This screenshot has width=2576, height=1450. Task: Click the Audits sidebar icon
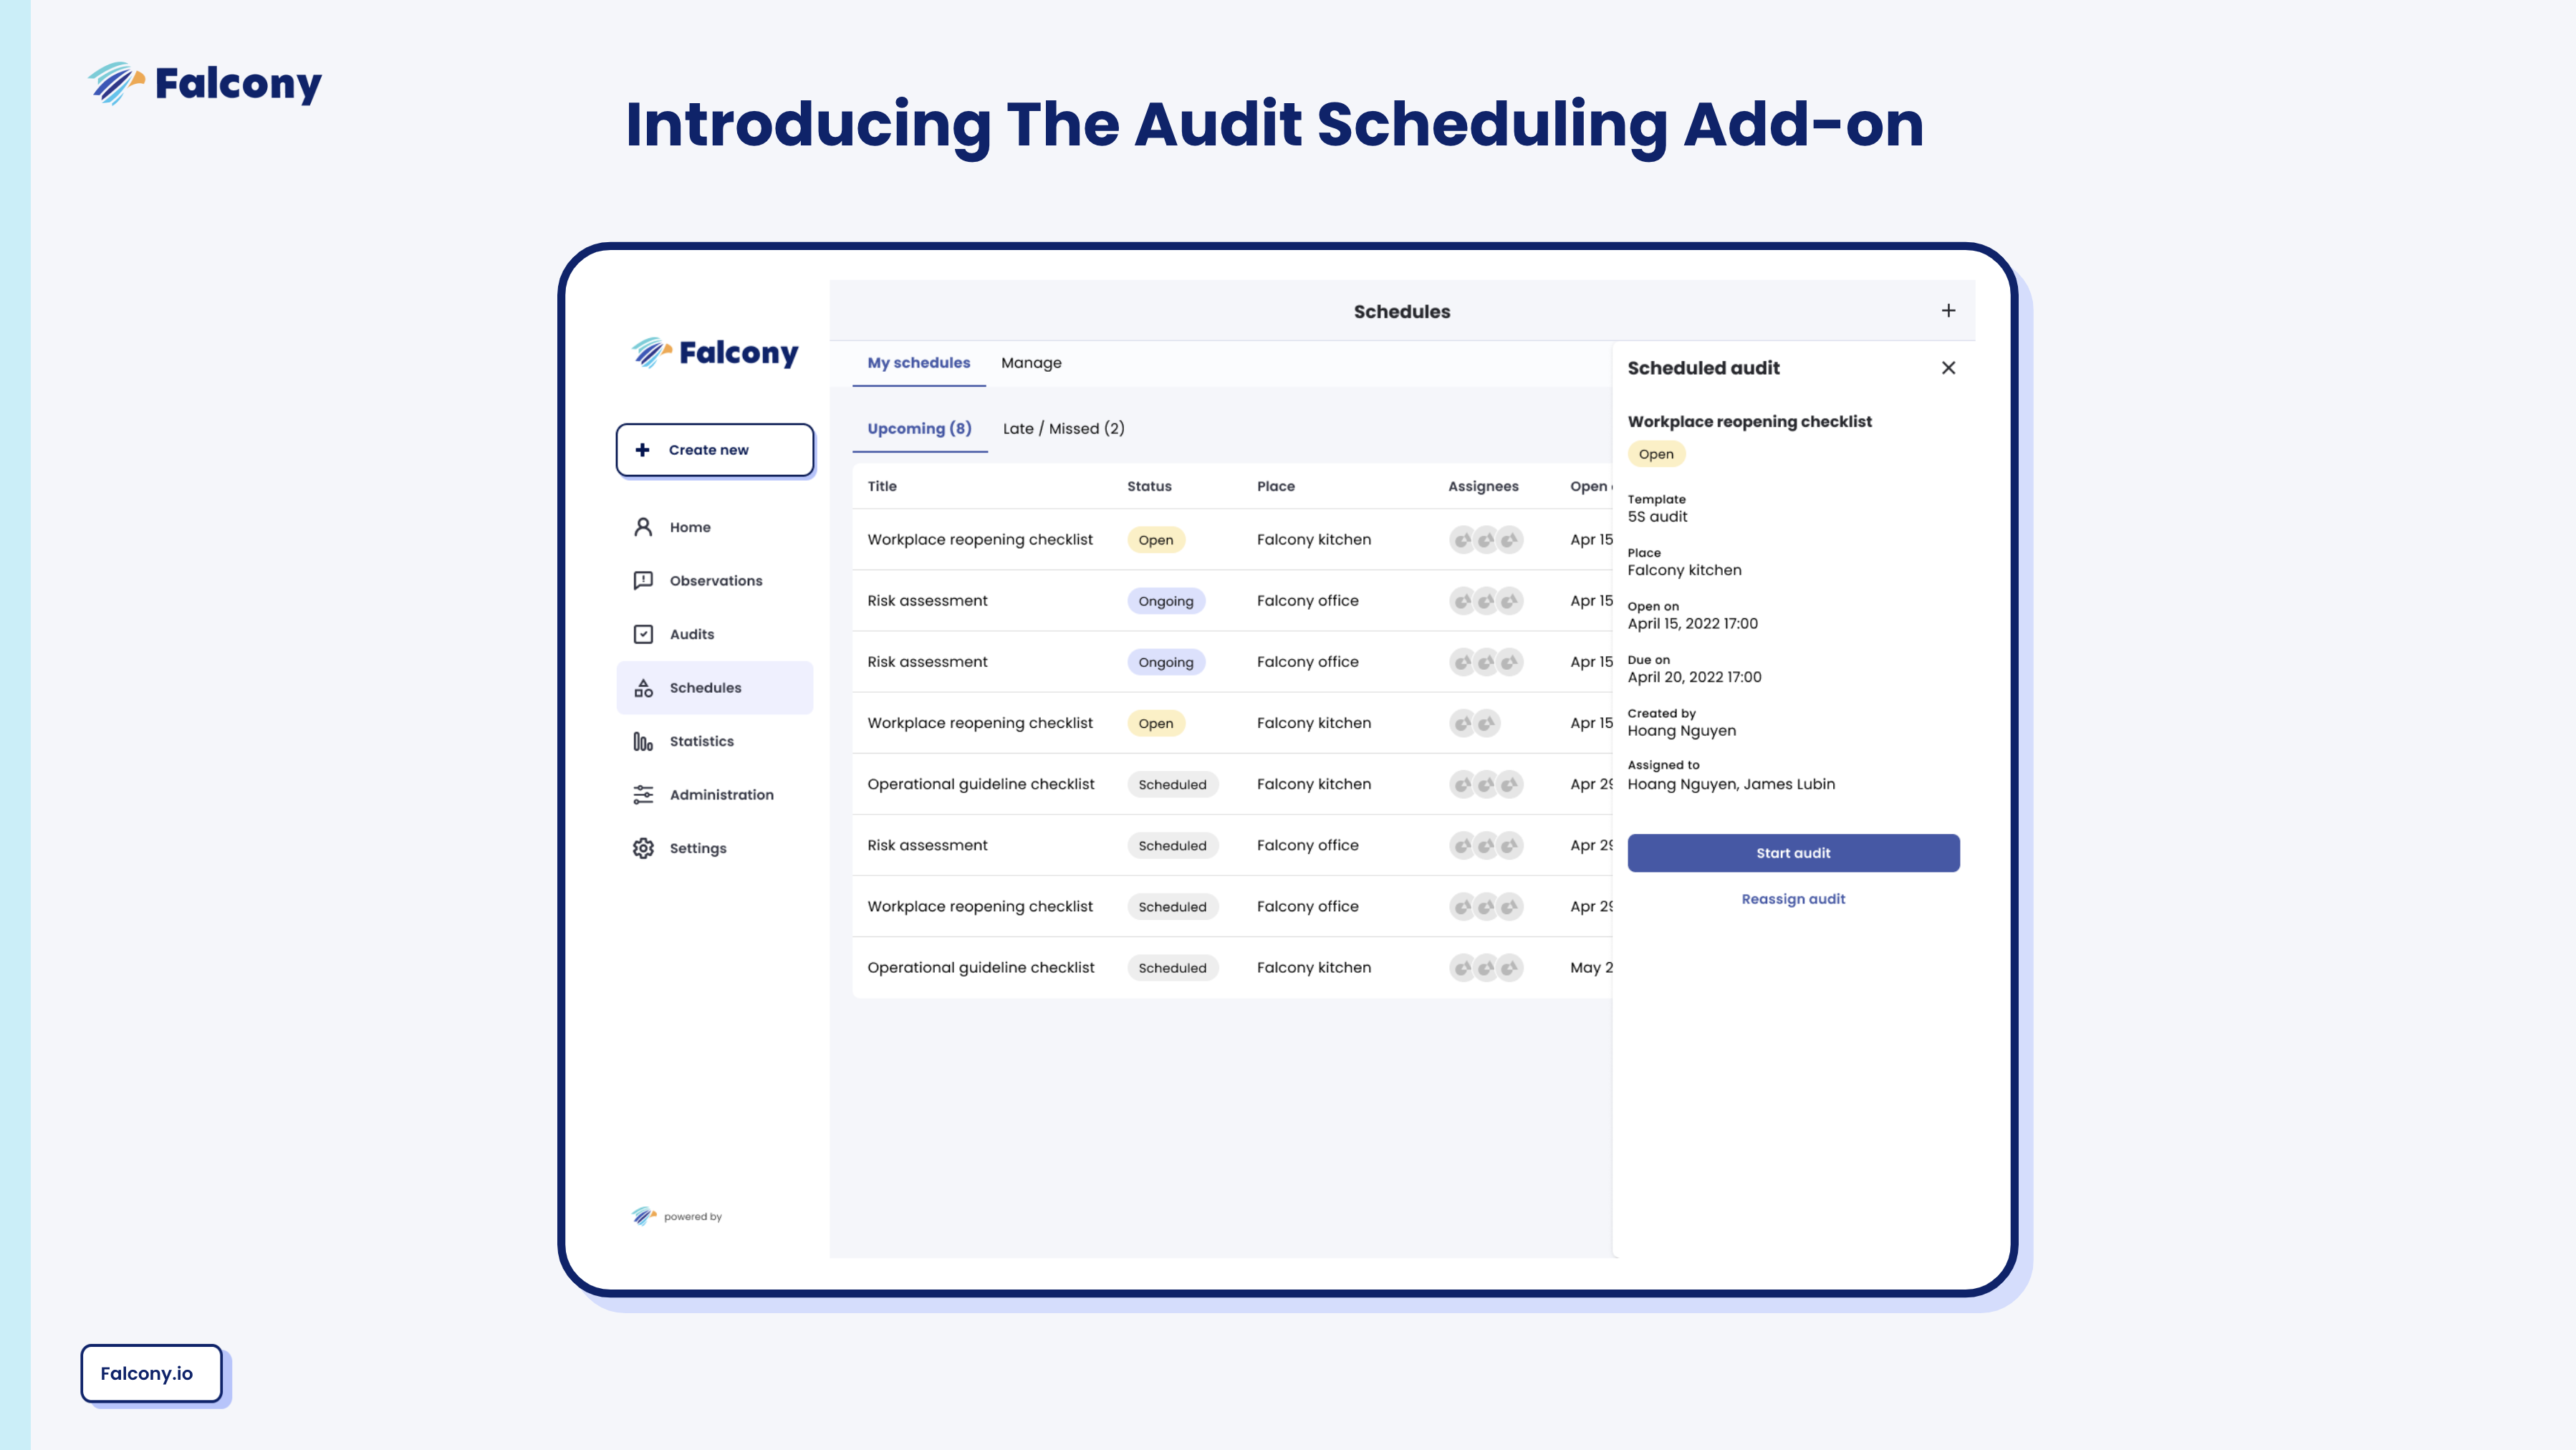click(644, 633)
